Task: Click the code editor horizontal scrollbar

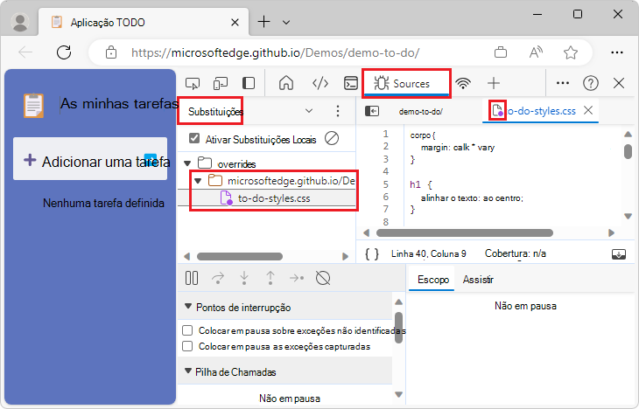Action: tap(464, 232)
